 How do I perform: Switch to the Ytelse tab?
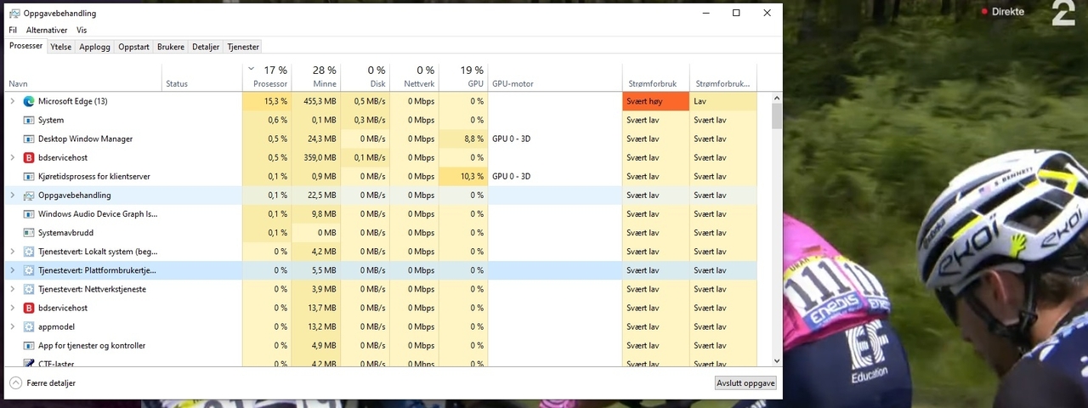pyautogui.click(x=60, y=47)
